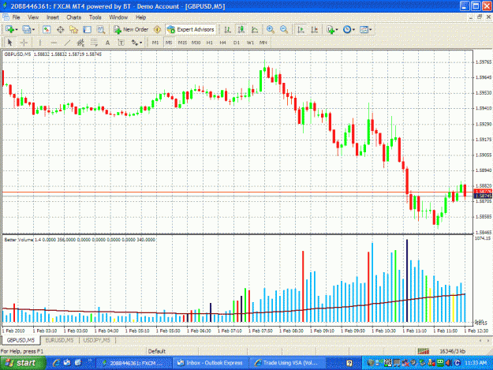Viewport: 493px width, 370px height.
Task: Select the M5 timeframe button
Action: pos(169,43)
